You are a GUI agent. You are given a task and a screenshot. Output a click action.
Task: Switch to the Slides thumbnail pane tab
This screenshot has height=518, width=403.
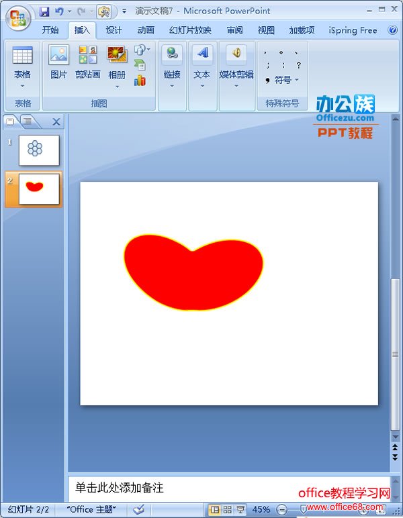(x=11, y=121)
